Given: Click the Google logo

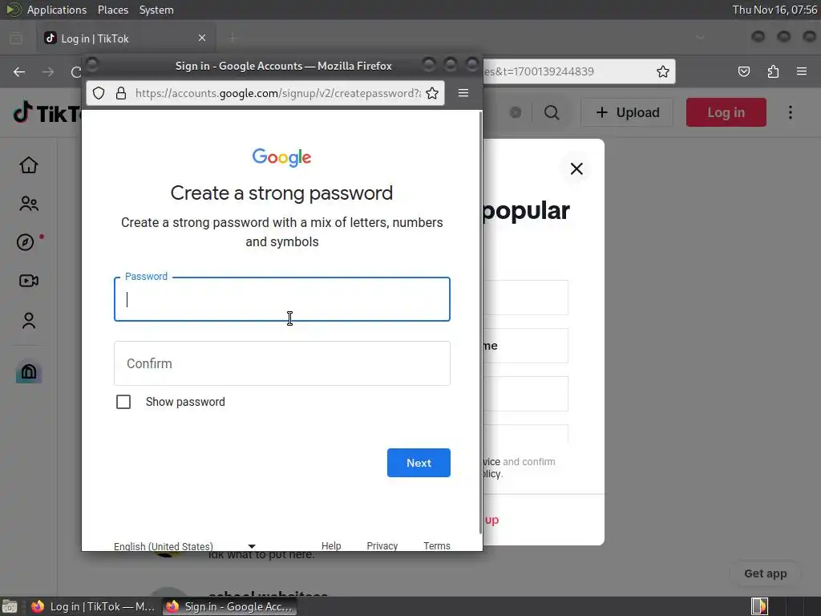Looking at the screenshot, I should [x=281, y=157].
